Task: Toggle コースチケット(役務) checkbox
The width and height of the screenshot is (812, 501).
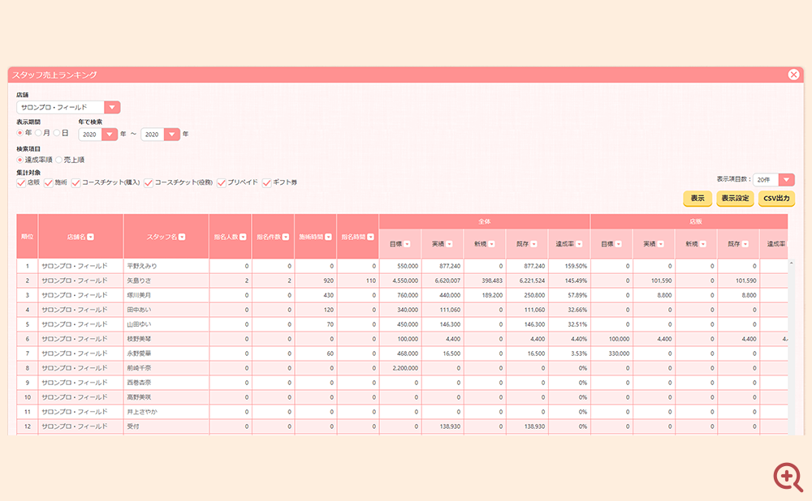Action: (149, 182)
